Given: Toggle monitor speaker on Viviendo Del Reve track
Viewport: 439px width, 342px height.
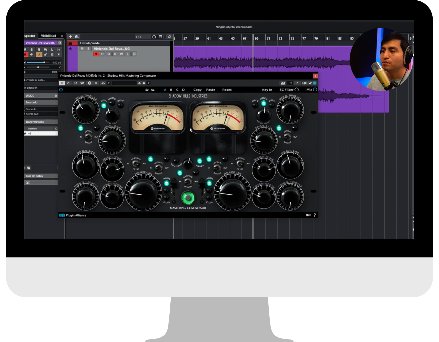Looking at the screenshot, I should (x=102, y=54).
